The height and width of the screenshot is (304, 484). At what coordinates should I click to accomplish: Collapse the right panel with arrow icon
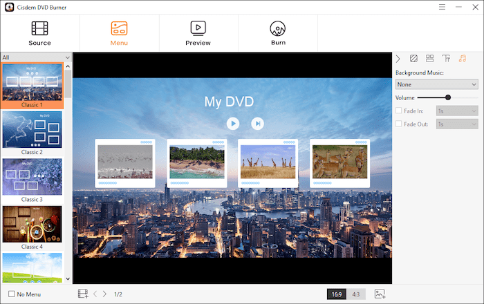[398, 59]
